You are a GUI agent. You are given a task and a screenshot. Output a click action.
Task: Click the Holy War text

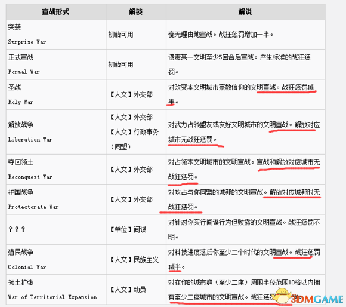[x=21, y=102]
